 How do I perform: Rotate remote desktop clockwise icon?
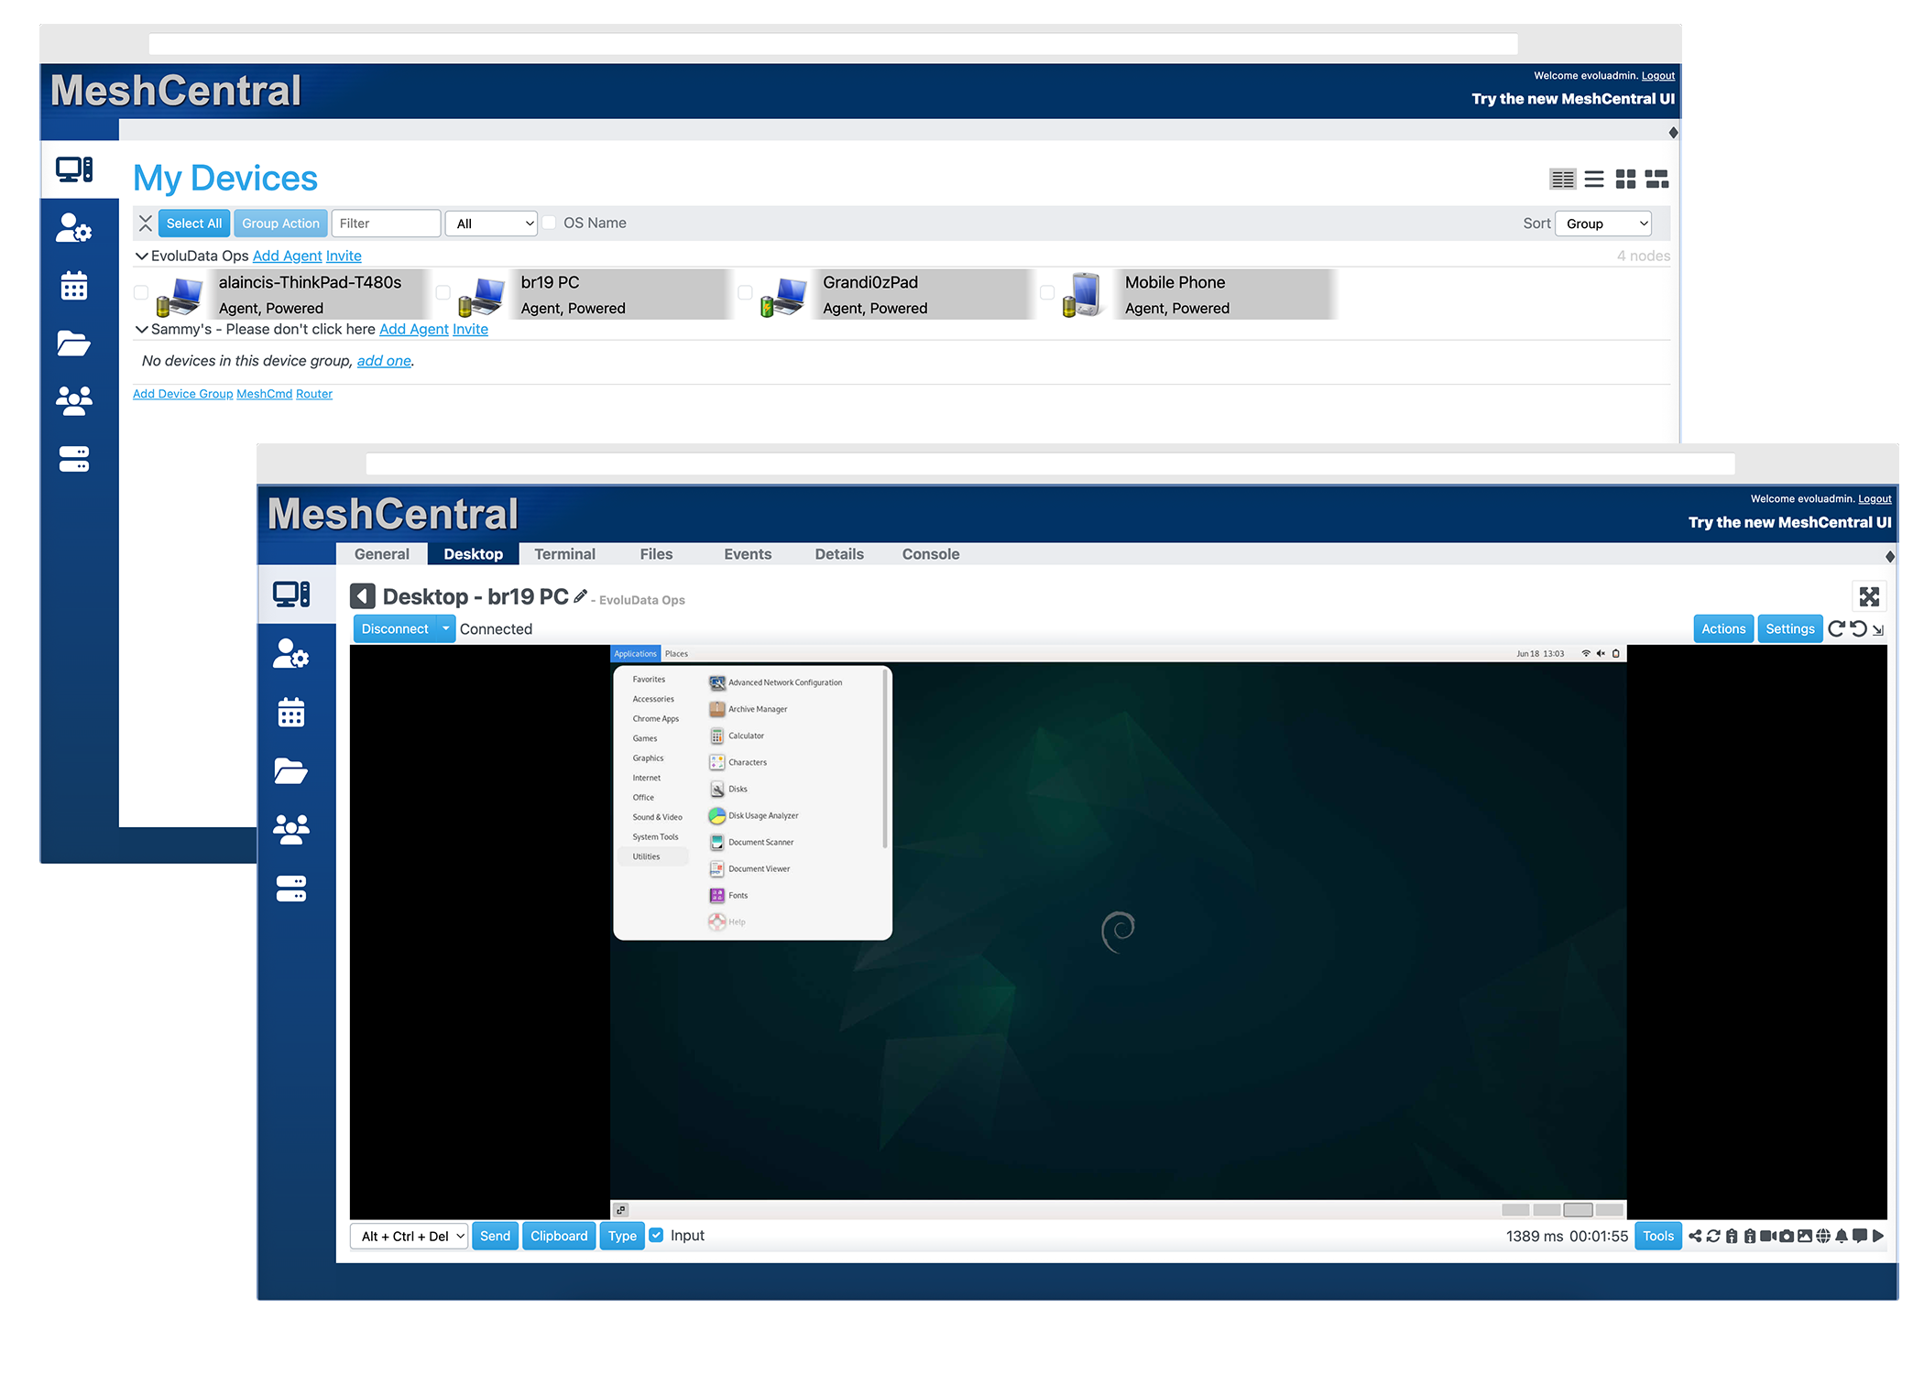[1836, 628]
